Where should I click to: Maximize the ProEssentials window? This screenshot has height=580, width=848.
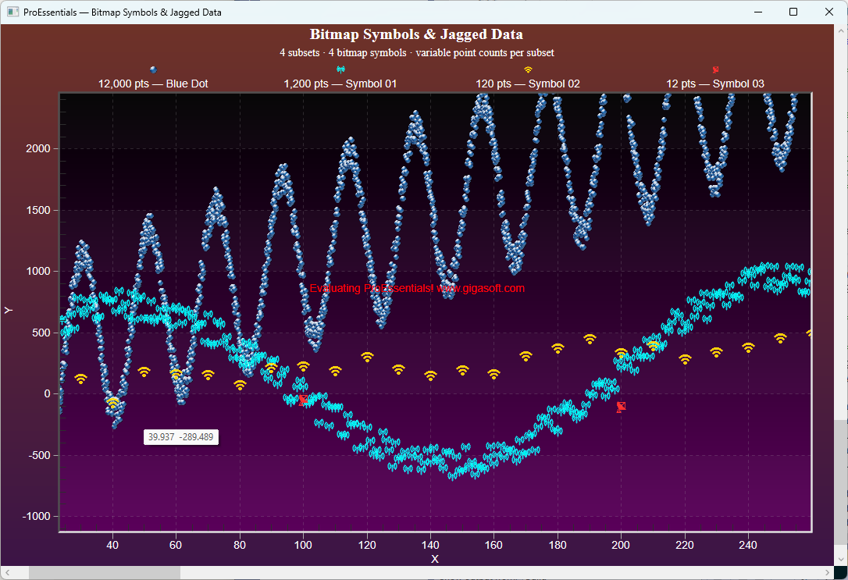(793, 12)
